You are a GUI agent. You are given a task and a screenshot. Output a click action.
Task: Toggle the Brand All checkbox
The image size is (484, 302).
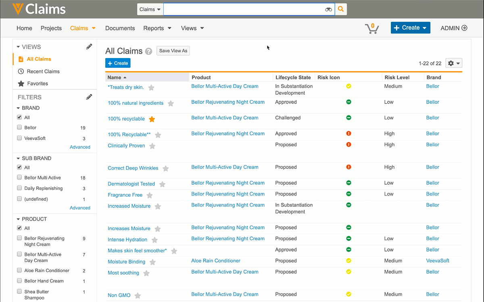pos(19,117)
